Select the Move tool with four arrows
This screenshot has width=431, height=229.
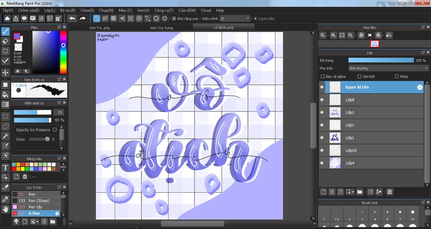point(5,73)
